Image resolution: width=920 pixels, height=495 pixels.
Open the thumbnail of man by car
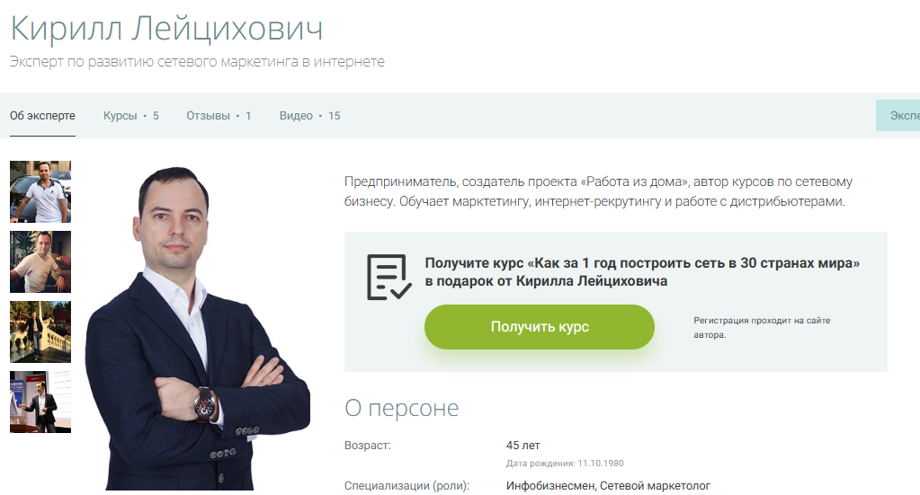(x=40, y=191)
